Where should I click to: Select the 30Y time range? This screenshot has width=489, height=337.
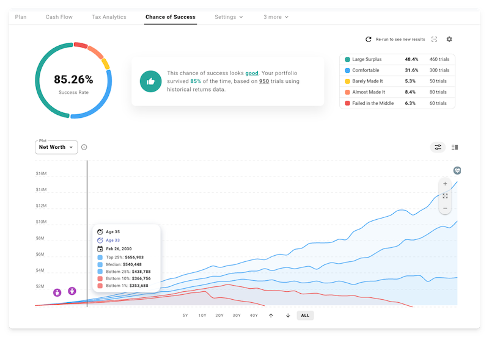pyautogui.click(x=237, y=316)
